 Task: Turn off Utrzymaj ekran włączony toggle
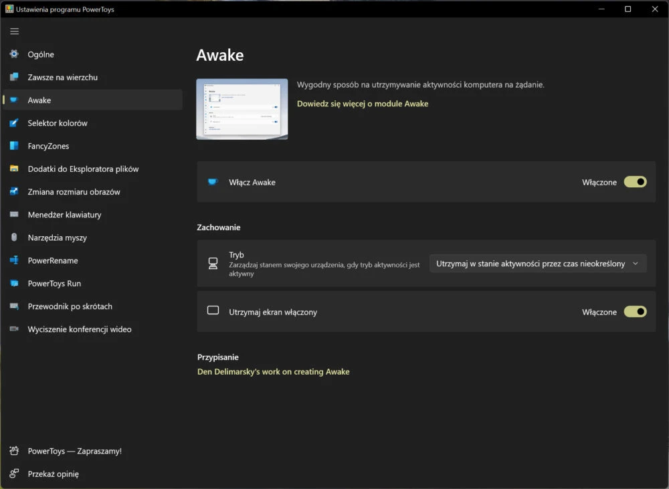coord(636,312)
